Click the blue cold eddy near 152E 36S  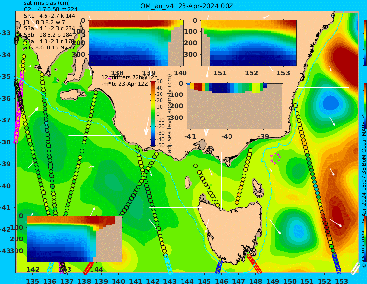coord(331,103)
